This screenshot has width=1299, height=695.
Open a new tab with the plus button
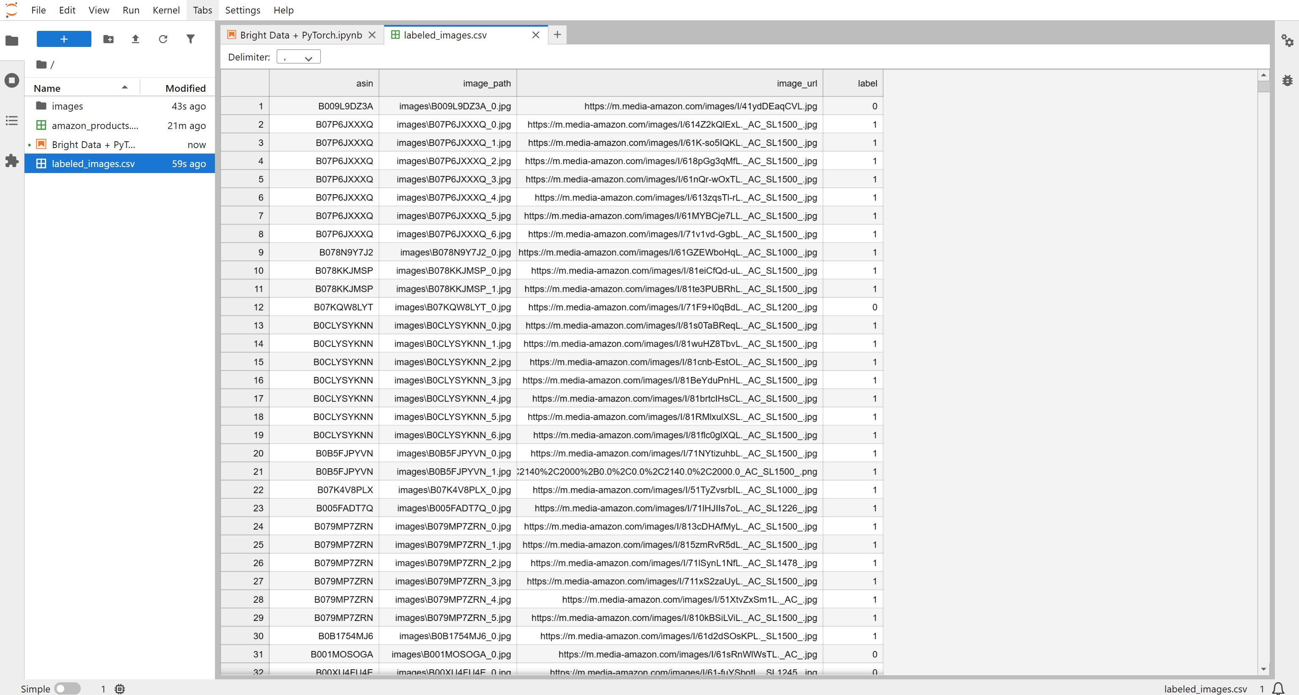pos(557,35)
